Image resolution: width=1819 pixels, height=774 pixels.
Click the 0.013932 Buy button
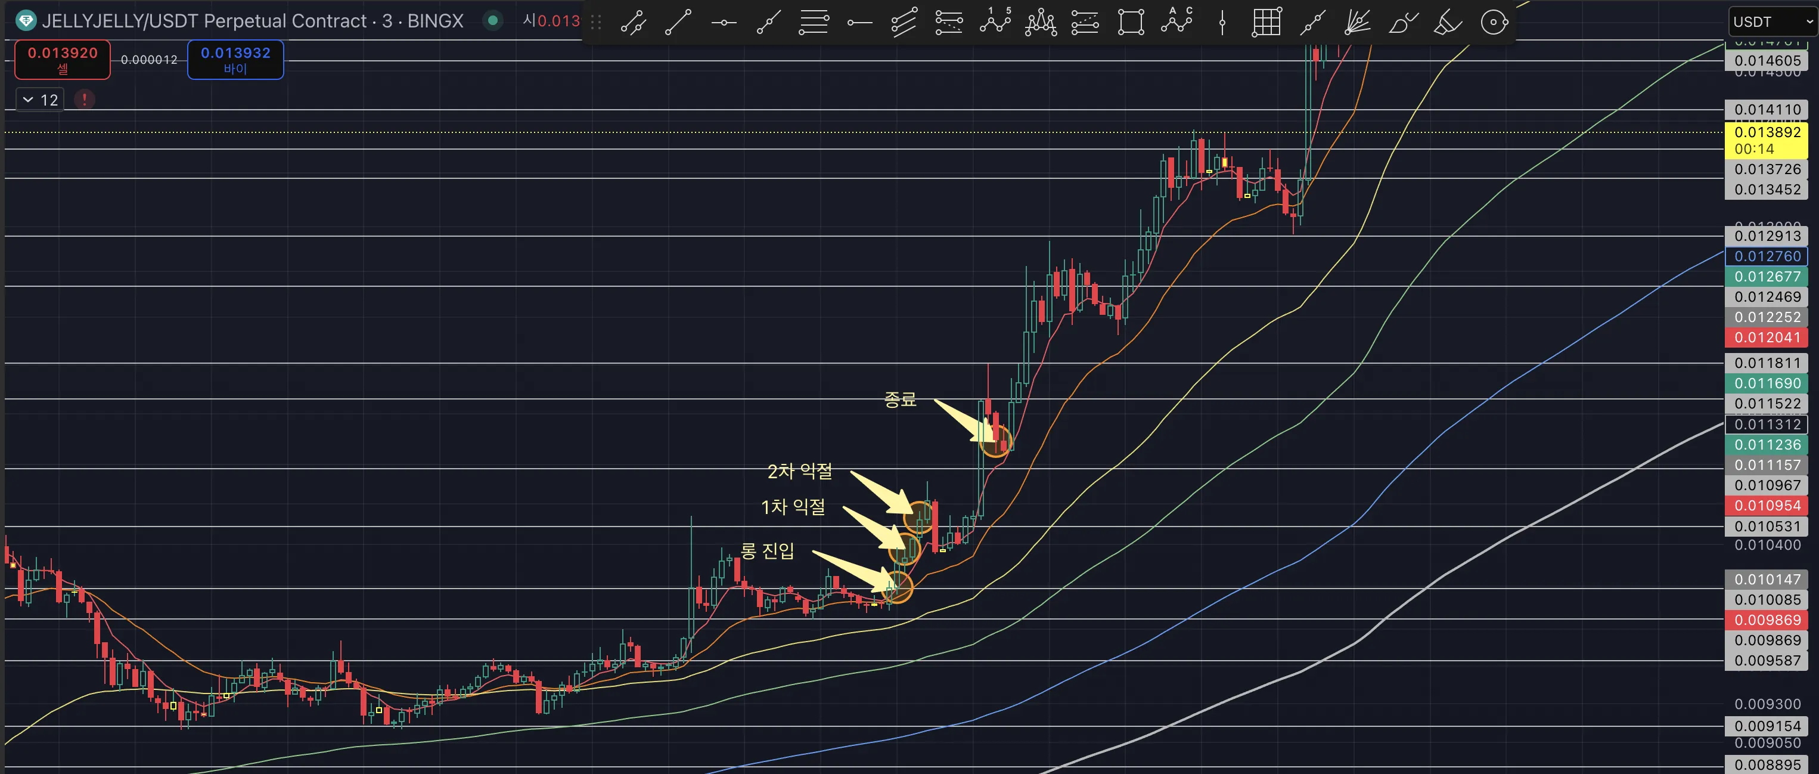(x=235, y=59)
